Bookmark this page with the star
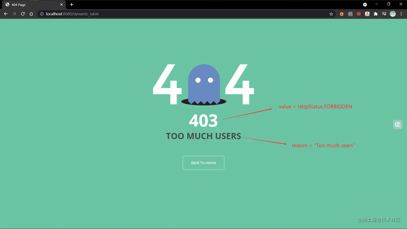This screenshot has height=229, width=407. click(331, 14)
